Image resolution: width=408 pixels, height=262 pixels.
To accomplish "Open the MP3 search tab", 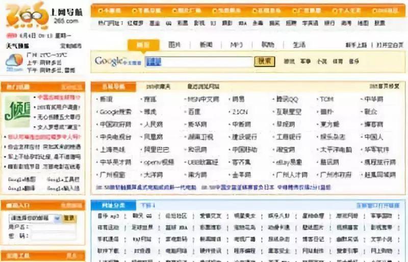I will 236,45.
